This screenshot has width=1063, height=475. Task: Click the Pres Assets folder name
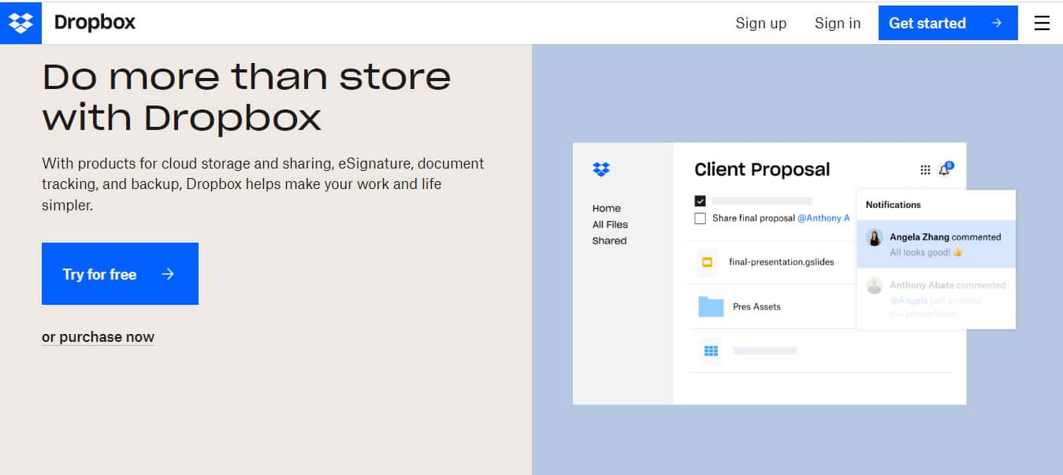(757, 306)
